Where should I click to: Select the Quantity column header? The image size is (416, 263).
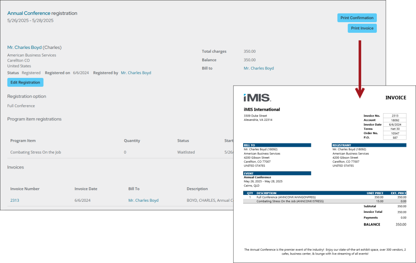point(132,140)
